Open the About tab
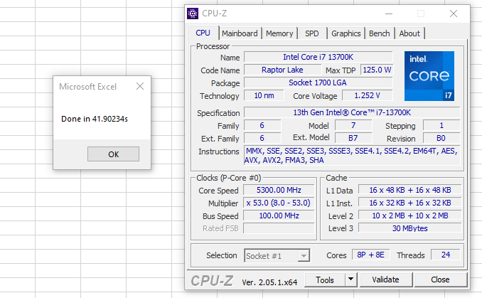Screen dimensions: 482x298 [x=409, y=33]
